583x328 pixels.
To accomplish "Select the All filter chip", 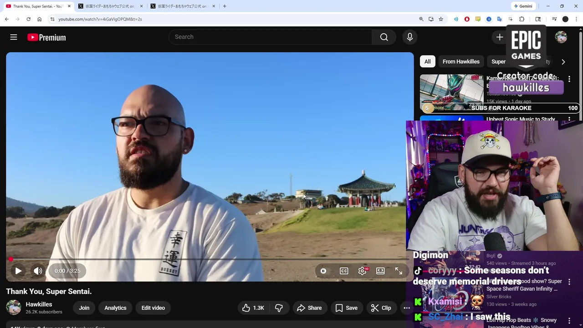I will click(x=427, y=61).
